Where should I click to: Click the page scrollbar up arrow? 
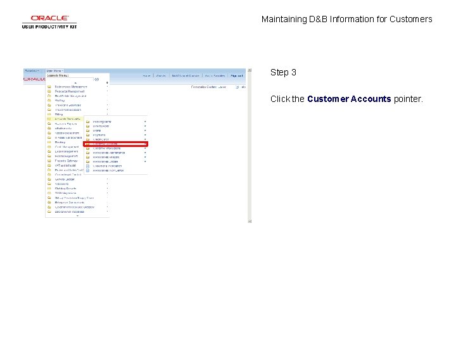(x=250, y=70)
